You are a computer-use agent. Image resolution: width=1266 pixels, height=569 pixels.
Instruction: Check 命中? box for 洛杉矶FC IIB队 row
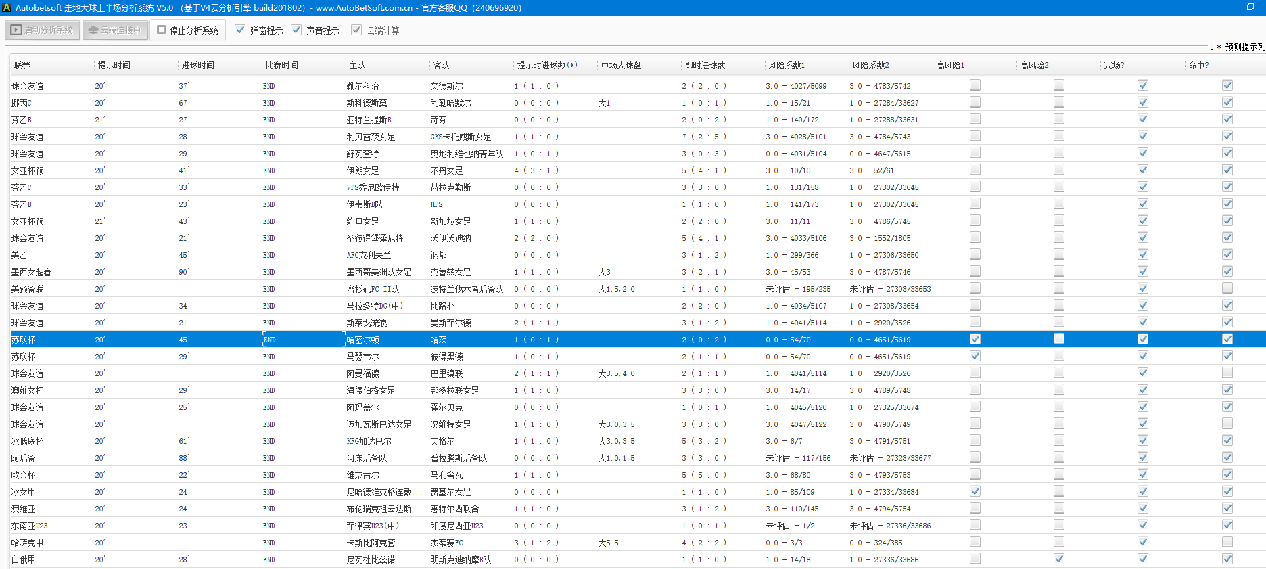1227,288
